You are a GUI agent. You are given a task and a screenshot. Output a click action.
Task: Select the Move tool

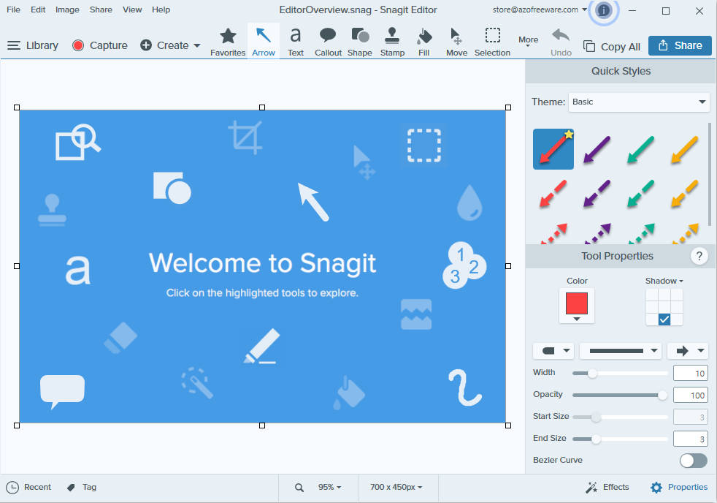pyautogui.click(x=456, y=40)
